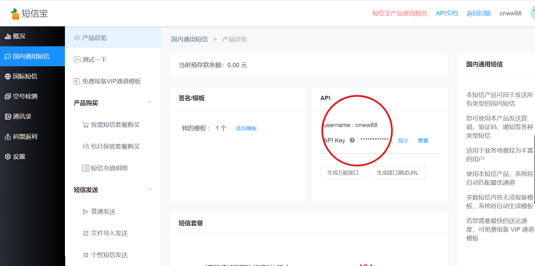
Task: Open 国际短信 in the sidebar
Action: (32, 76)
